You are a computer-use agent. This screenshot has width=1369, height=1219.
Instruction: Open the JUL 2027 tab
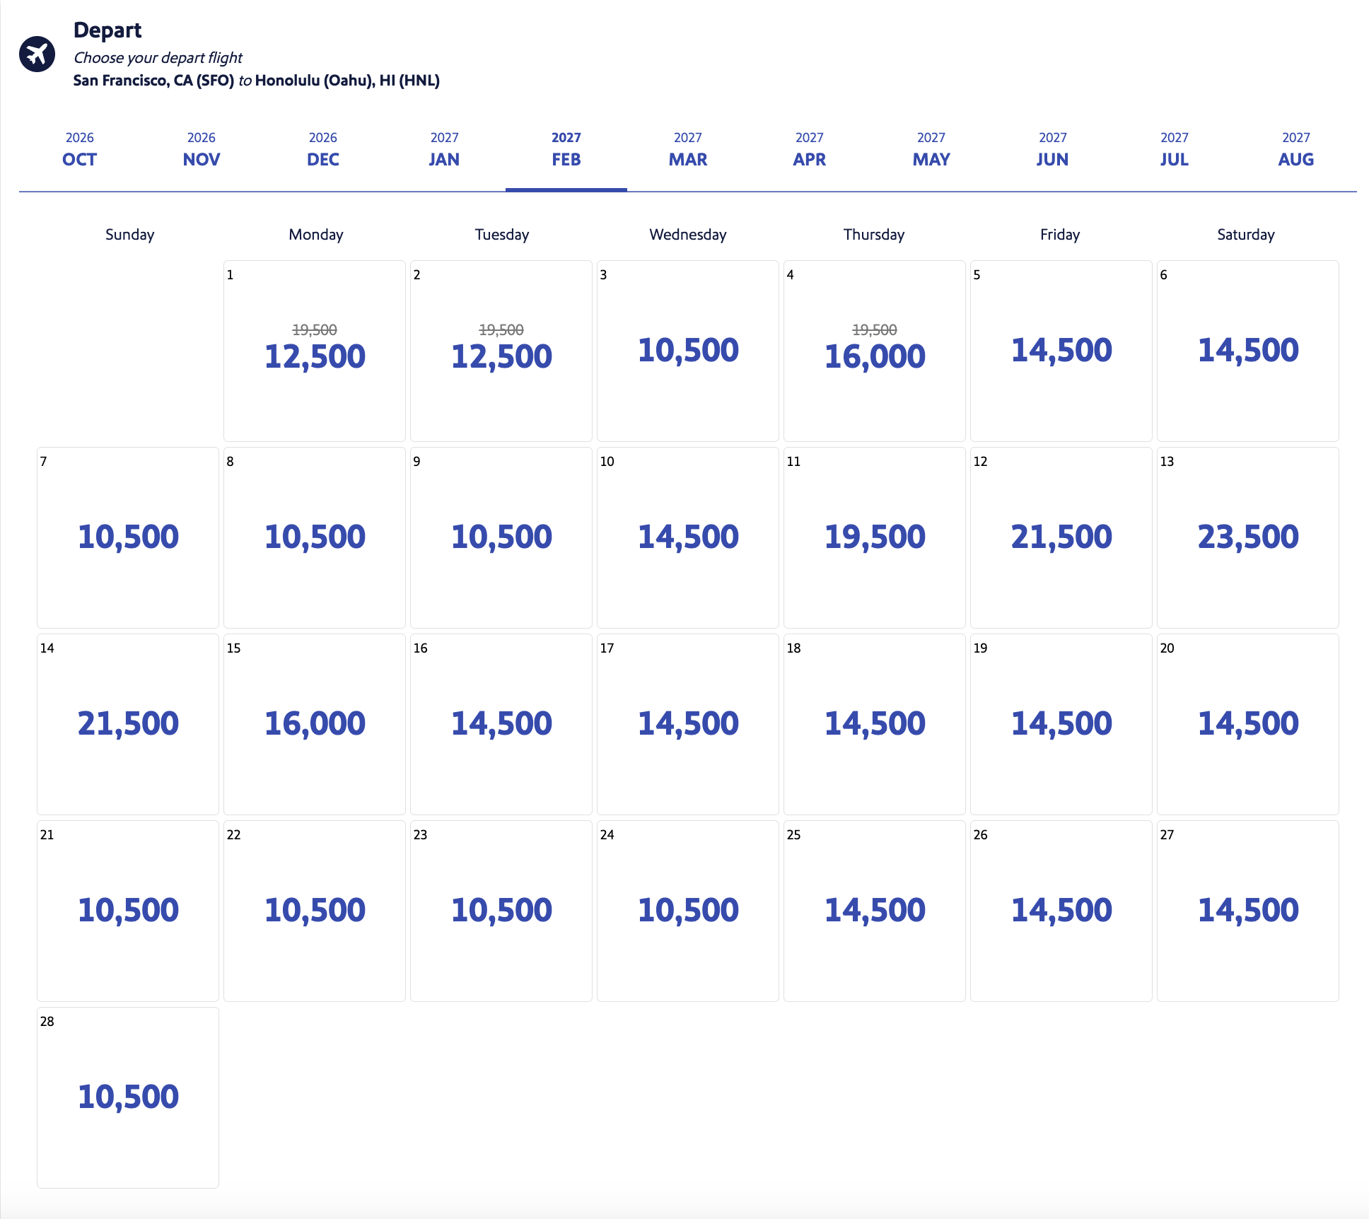(x=1175, y=150)
